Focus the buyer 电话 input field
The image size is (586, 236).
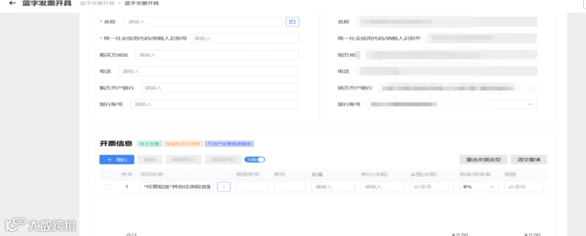(209, 71)
